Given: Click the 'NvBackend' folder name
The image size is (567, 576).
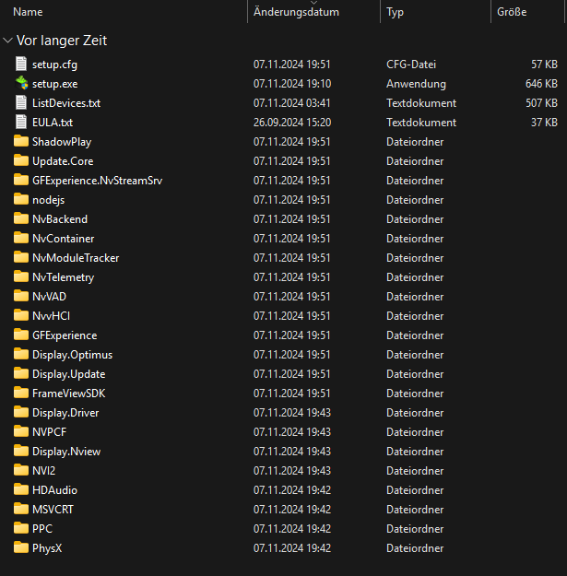Looking at the screenshot, I should (60, 219).
